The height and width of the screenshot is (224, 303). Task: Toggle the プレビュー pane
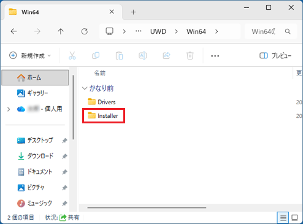275,56
